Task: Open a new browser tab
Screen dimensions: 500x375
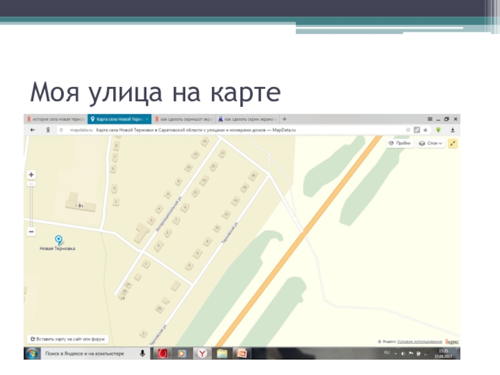Action: point(286,118)
